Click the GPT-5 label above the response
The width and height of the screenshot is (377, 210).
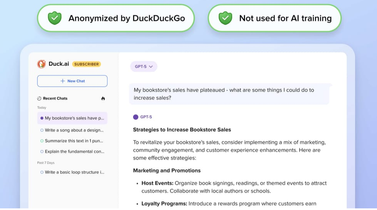[146, 117]
